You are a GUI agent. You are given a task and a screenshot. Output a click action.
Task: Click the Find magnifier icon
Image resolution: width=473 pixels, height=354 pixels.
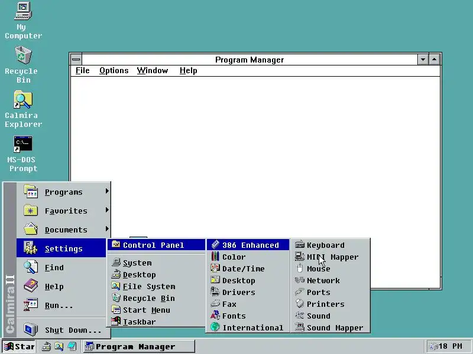[31, 267]
